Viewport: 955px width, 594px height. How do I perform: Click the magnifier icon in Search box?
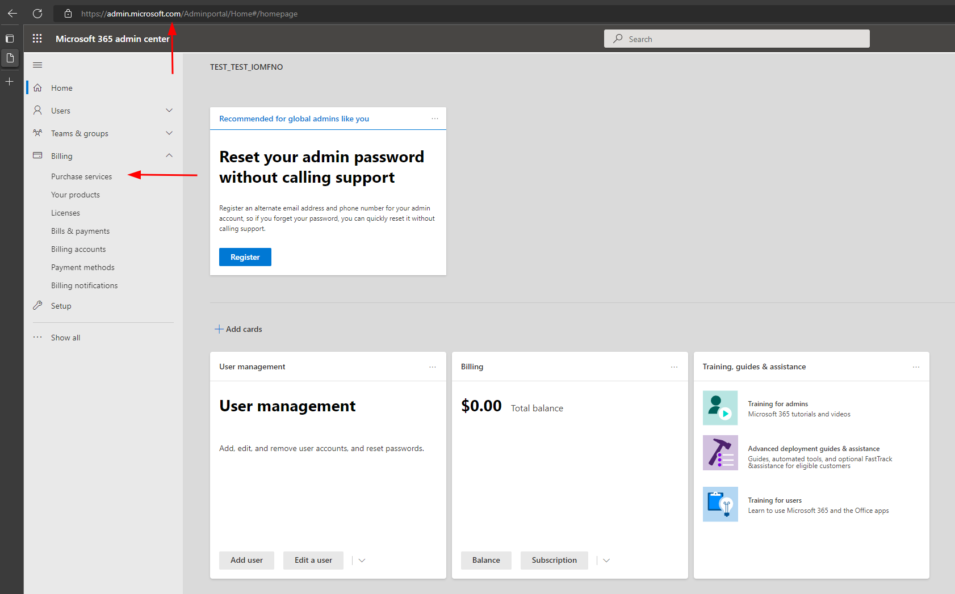[x=618, y=39]
